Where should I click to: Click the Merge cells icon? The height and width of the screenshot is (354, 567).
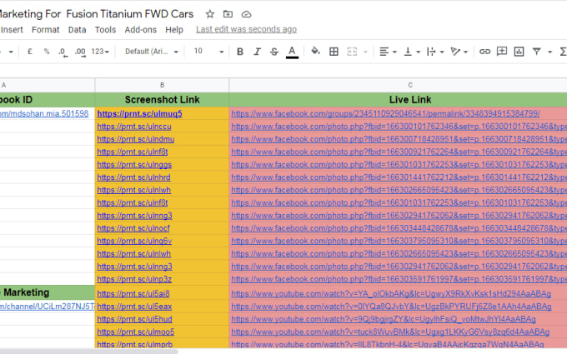352,52
